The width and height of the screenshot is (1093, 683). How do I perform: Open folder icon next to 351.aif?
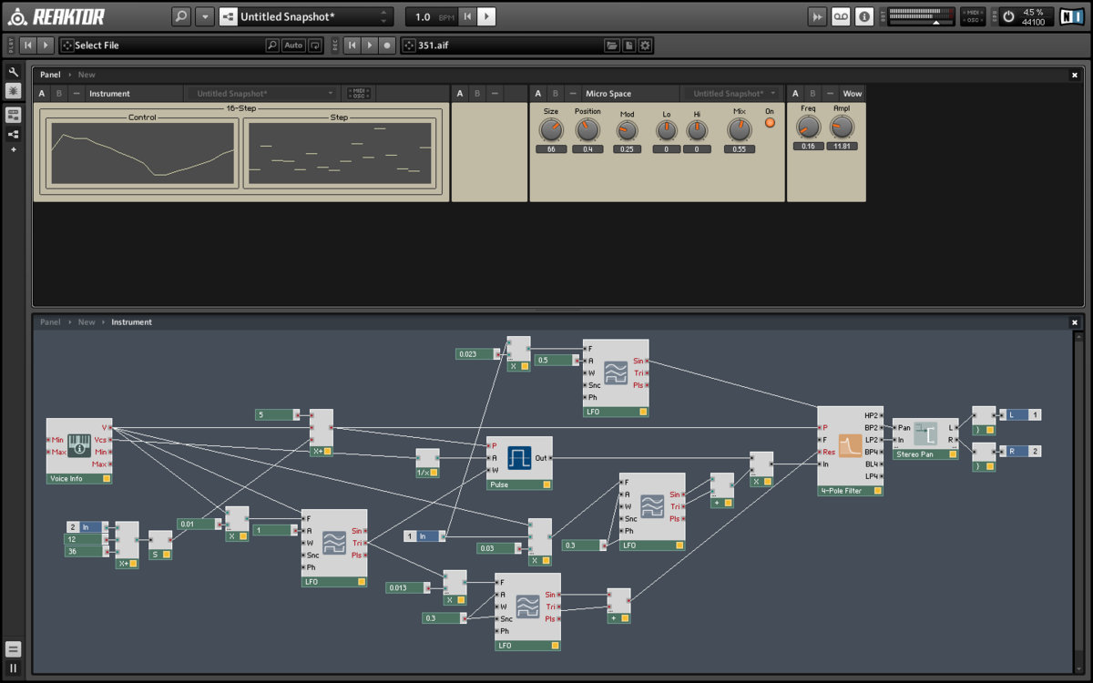coord(613,46)
